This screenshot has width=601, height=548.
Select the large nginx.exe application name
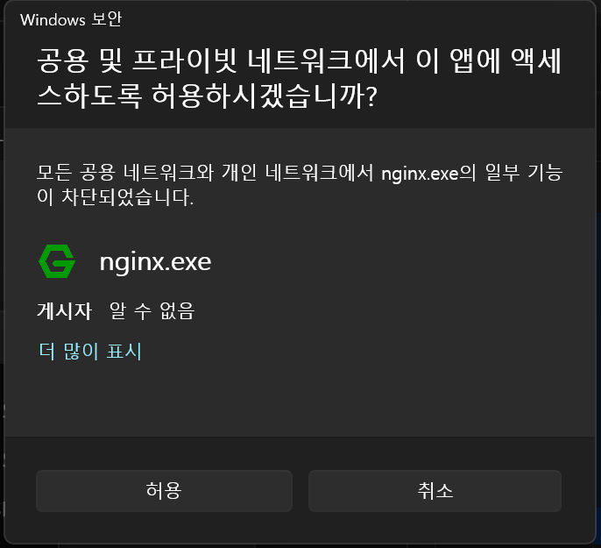(x=155, y=262)
